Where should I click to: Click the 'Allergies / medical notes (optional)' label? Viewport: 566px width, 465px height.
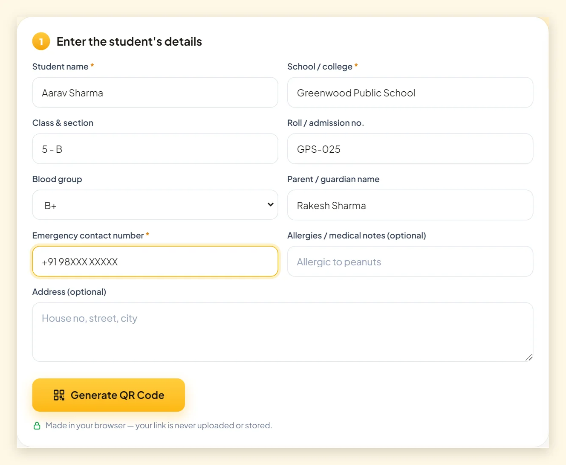357,235
